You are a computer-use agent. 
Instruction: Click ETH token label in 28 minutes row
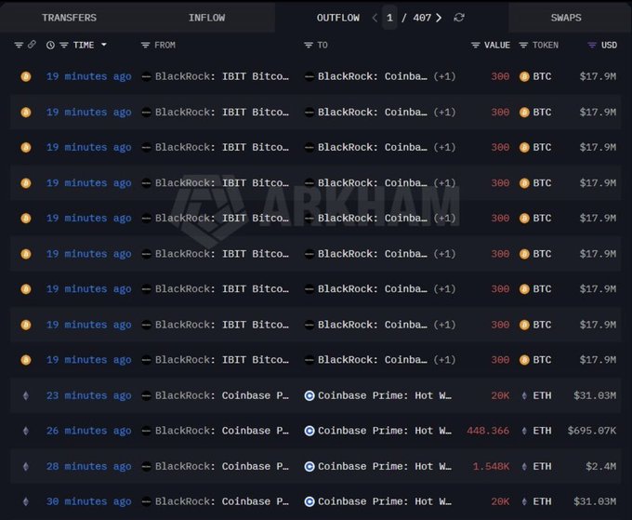point(542,466)
